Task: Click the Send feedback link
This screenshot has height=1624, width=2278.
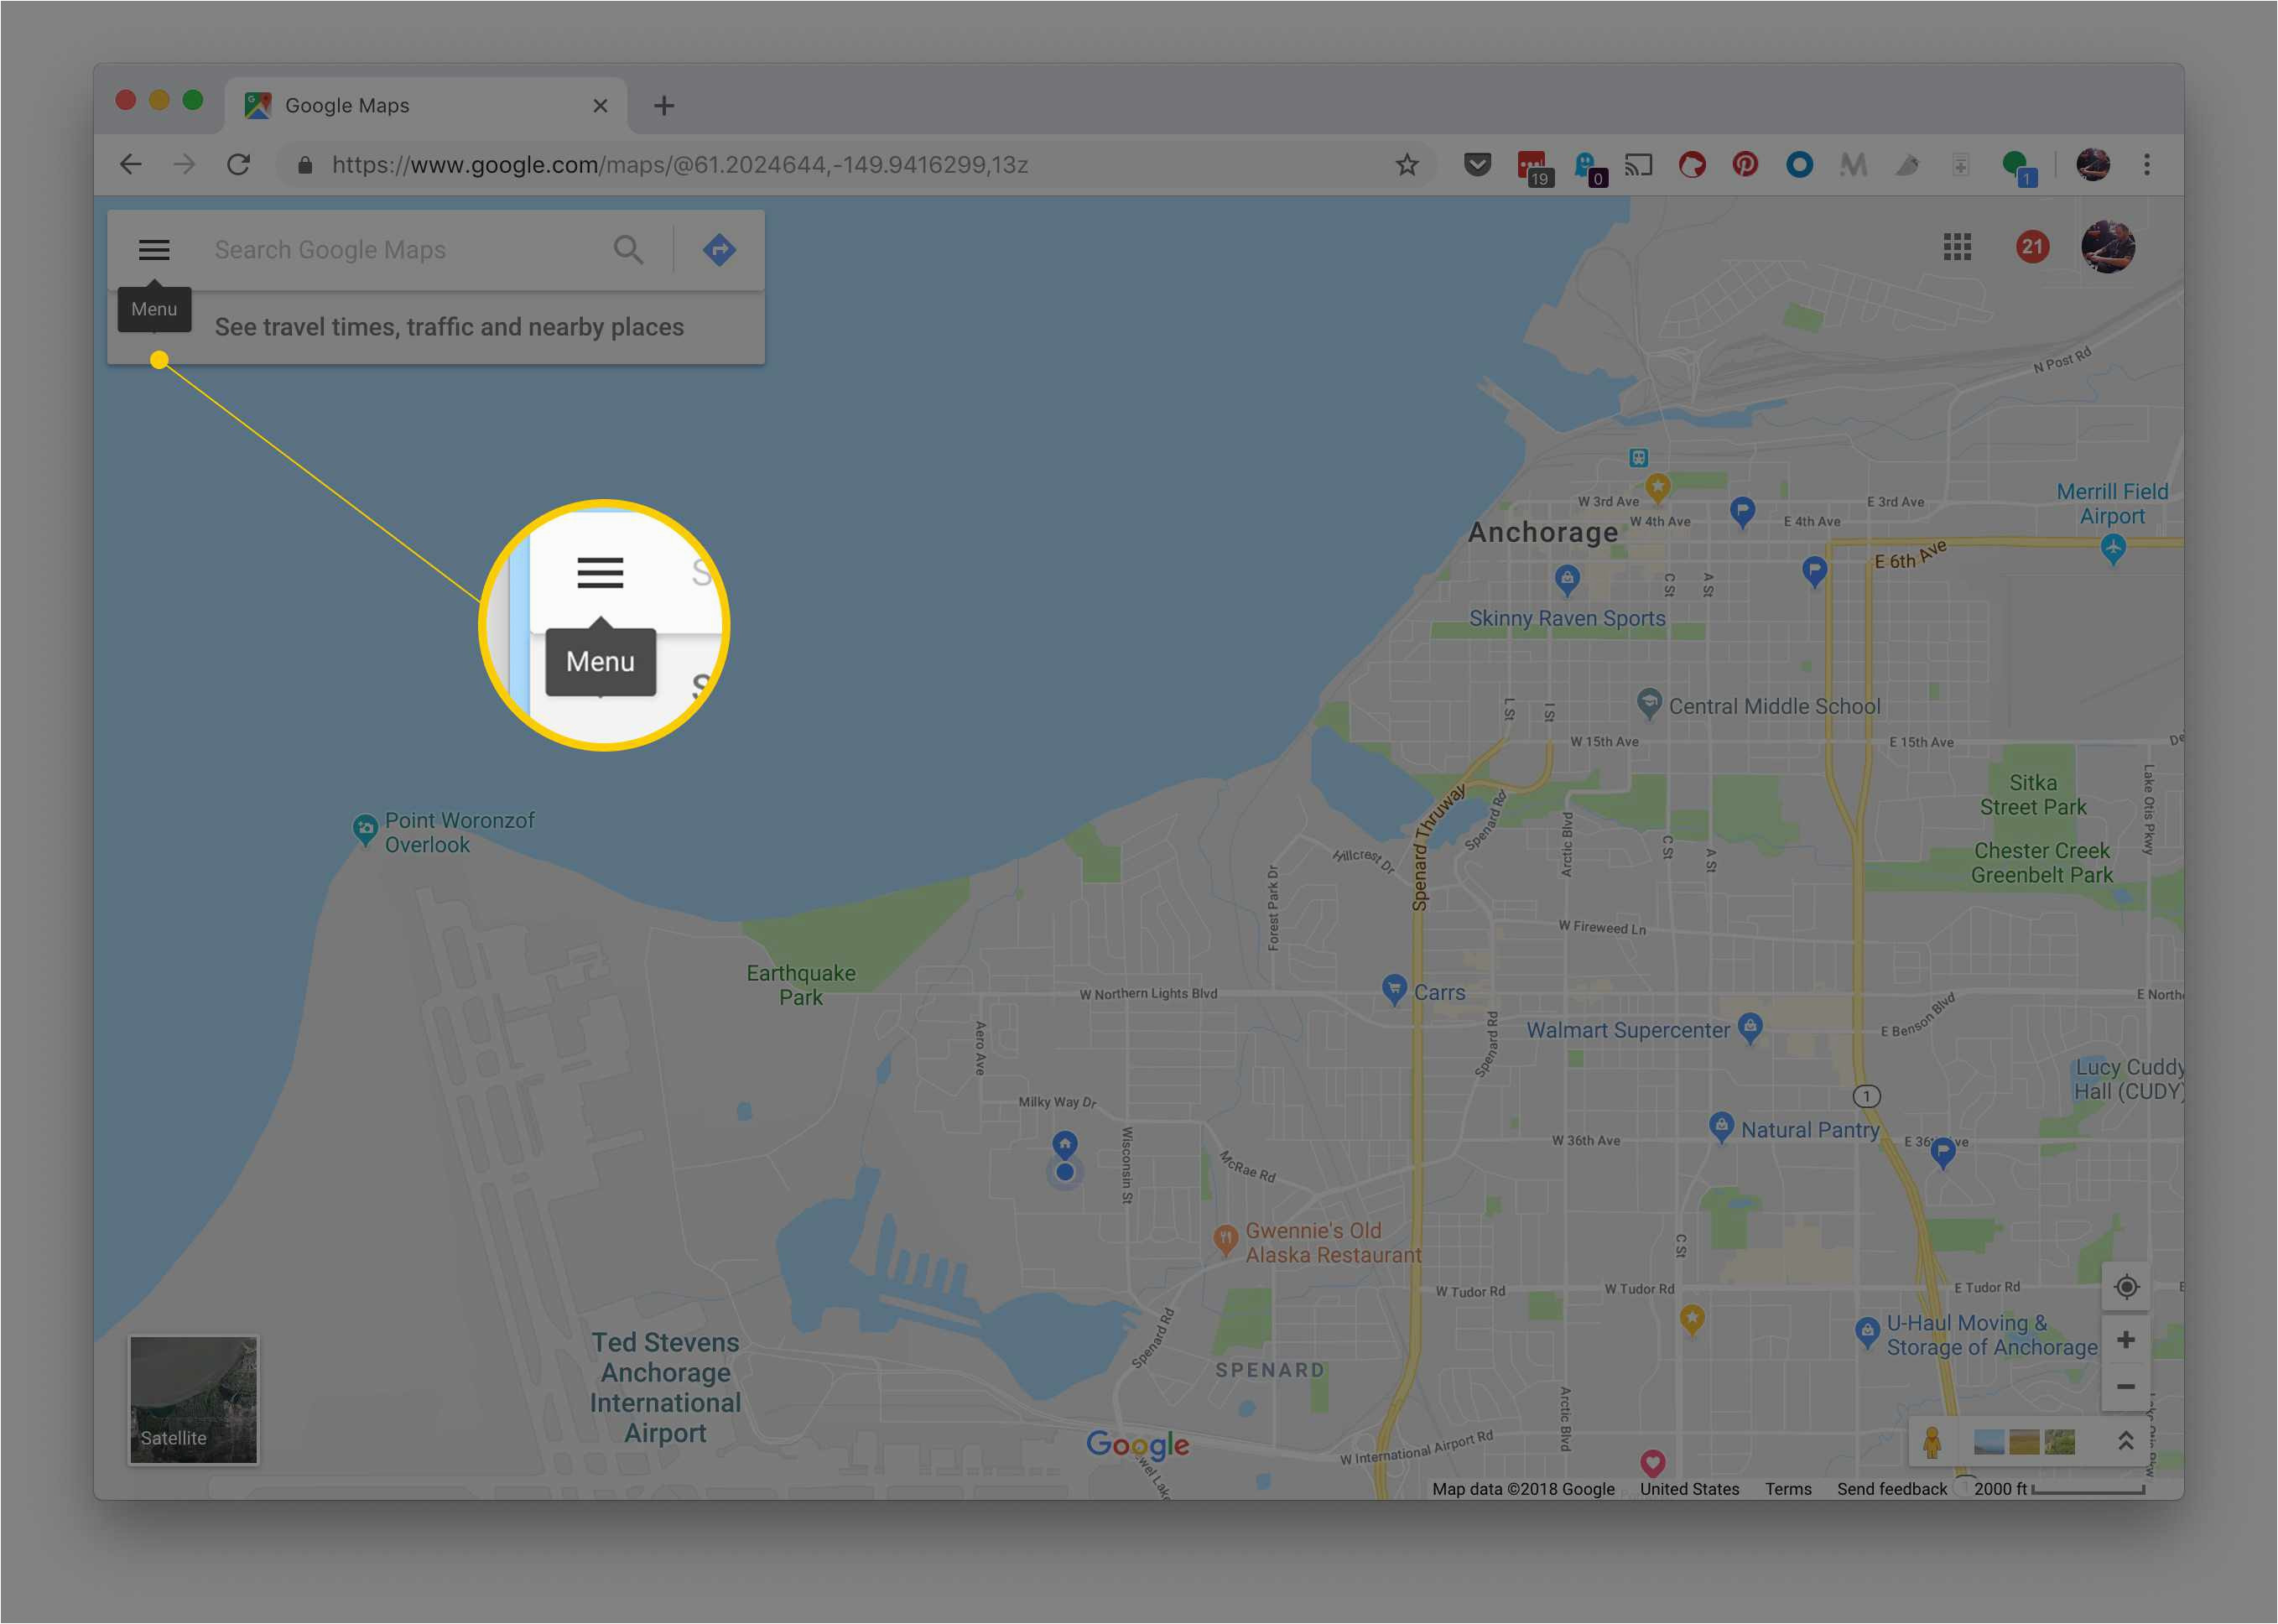Action: [x=1891, y=1489]
